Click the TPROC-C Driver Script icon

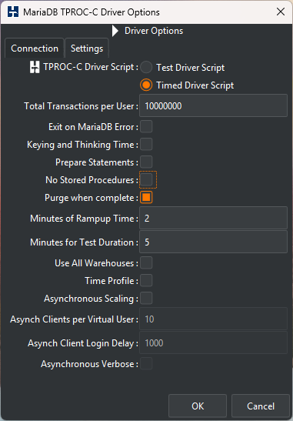click(x=35, y=67)
